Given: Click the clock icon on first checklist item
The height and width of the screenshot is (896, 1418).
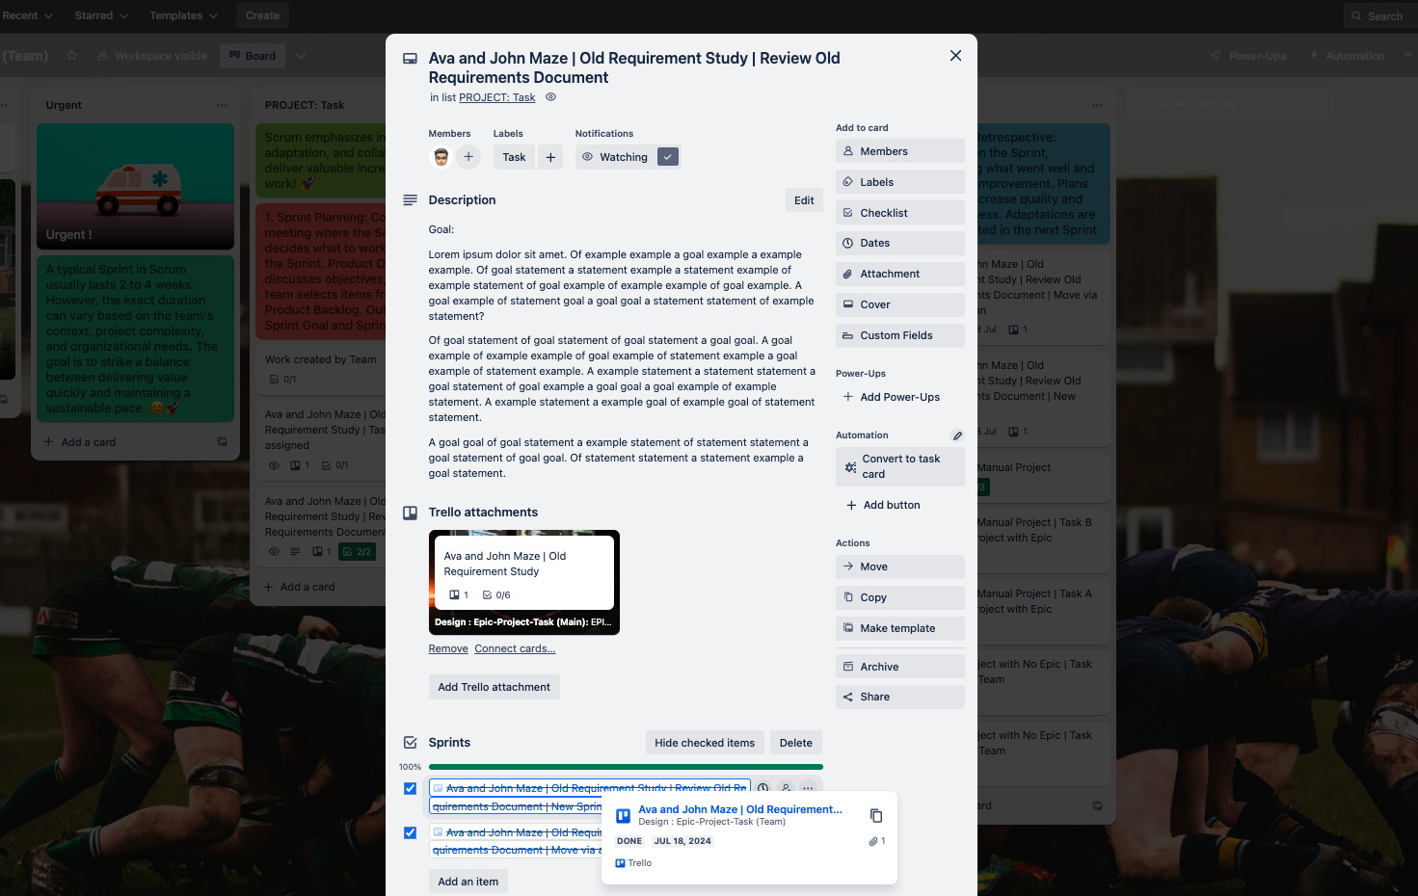Looking at the screenshot, I should [763, 788].
